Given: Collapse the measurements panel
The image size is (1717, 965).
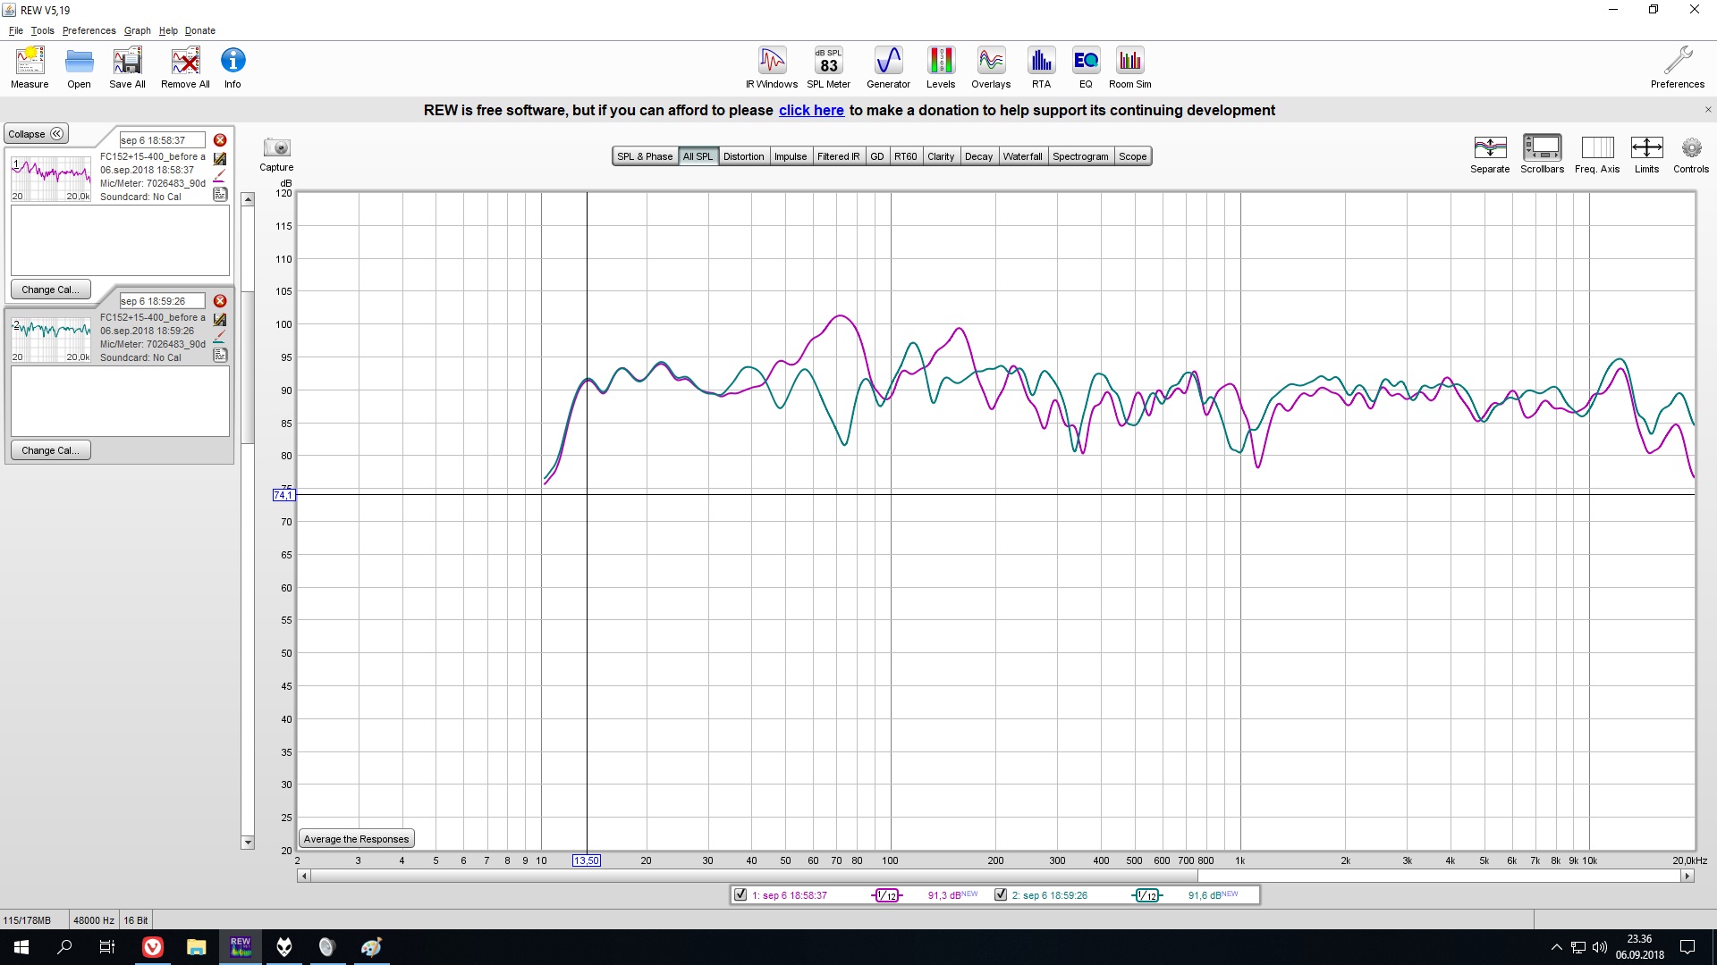Looking at the screenshot, I should pyautogui.click(x=36, y=134).
